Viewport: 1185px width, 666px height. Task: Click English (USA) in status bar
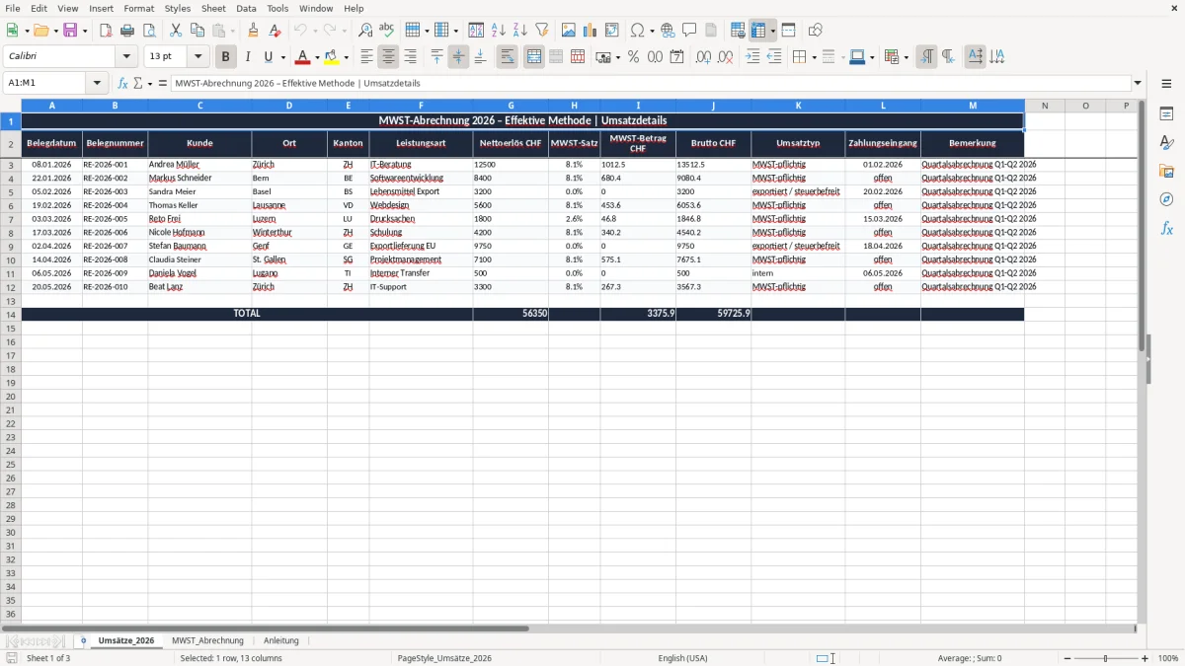click(x=683, y=658)
